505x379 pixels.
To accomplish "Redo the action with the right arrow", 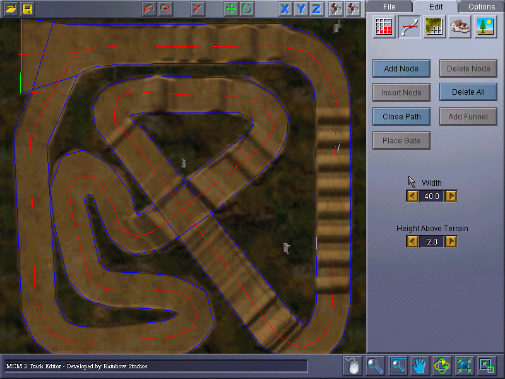I will 165,9.
